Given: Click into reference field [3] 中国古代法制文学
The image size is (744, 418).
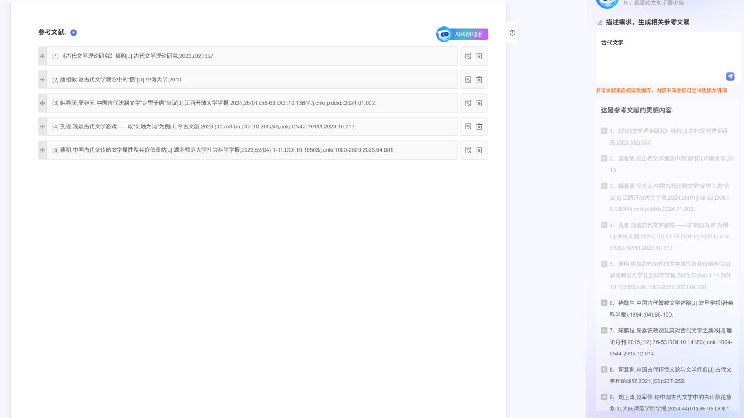Looking at the screenshot, I should [x=252, y=103].
